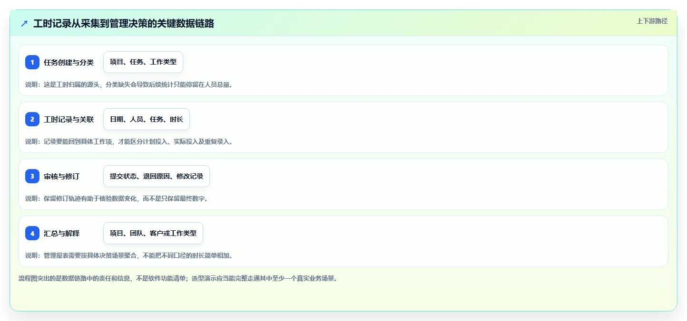Click the step 3 number badge
This screenshot has height=321, width=687.
(32, 176)
